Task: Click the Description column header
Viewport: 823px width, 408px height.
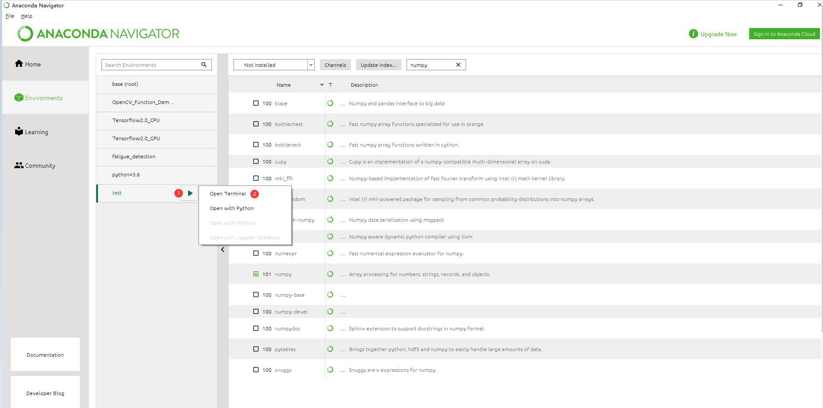Action: (x=364, y=85)
